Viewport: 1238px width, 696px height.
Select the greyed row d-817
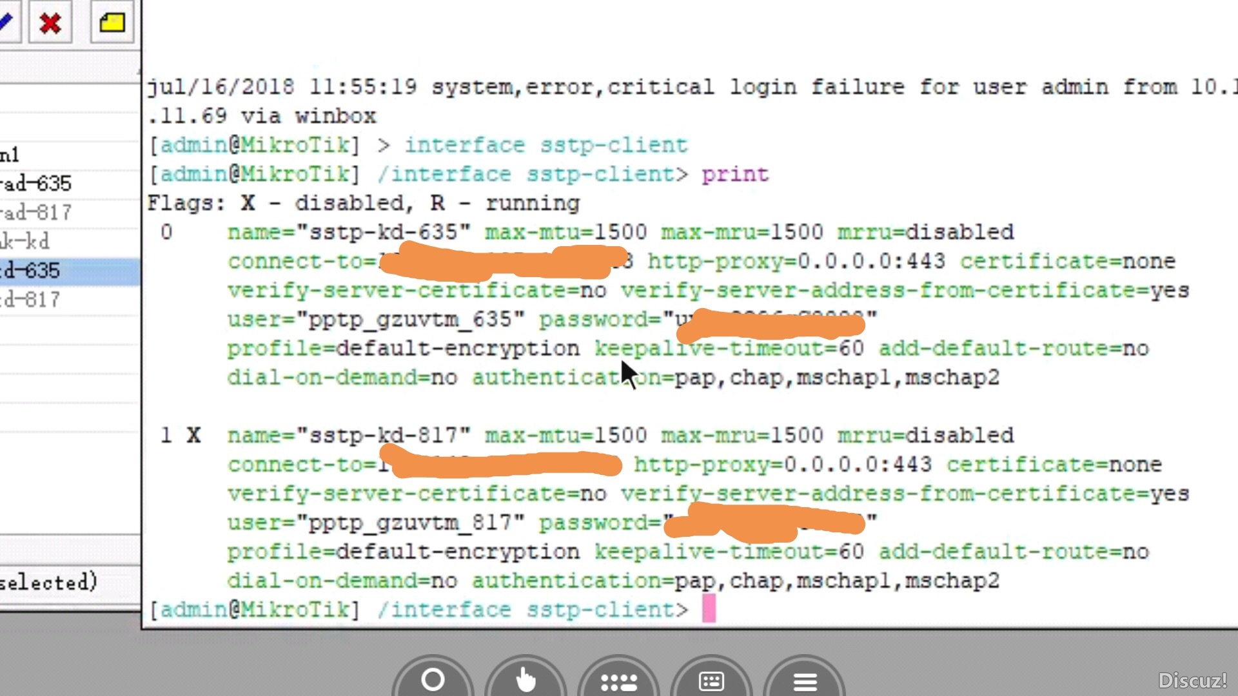click(70, 300)
